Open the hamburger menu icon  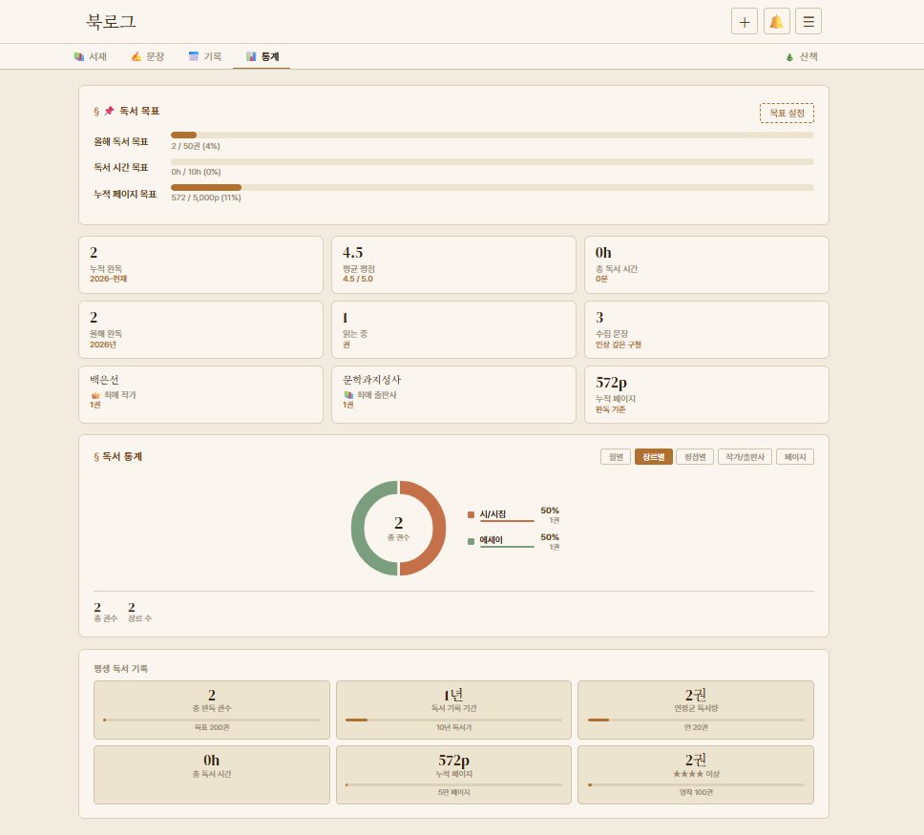[808, 21]
